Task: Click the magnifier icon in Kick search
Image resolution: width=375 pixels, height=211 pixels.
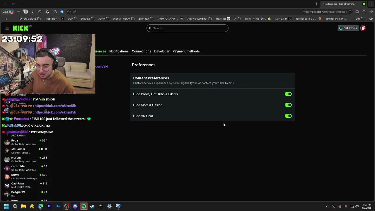Action: (x=151, y=28)
